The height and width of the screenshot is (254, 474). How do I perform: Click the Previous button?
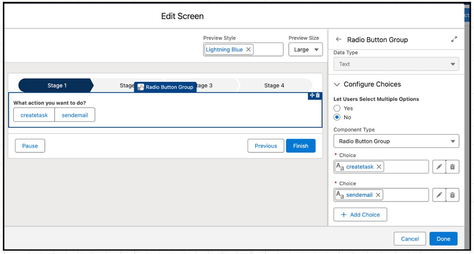pyautogui.click(x=266, y=146)
